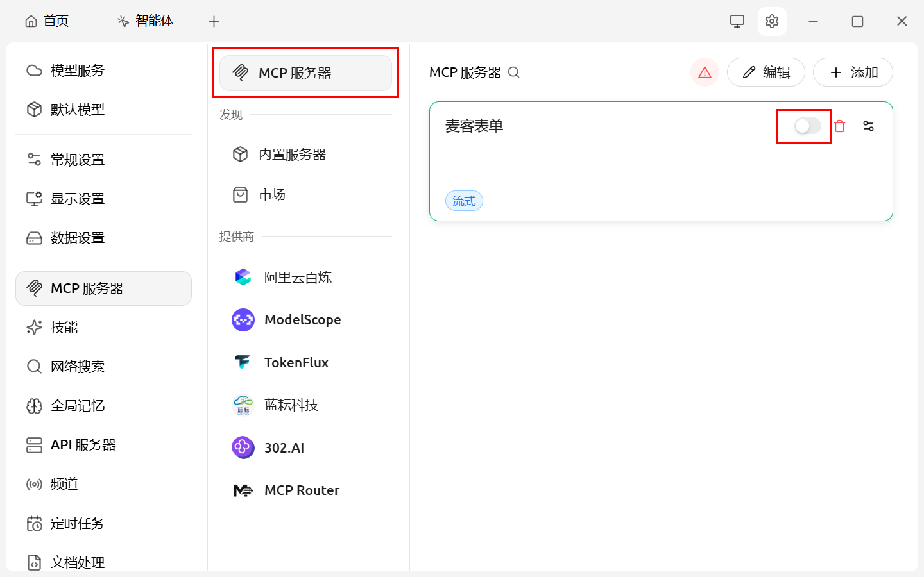Select the ModelScope provider
Viewport: 924px width, 577px height.
302,320
